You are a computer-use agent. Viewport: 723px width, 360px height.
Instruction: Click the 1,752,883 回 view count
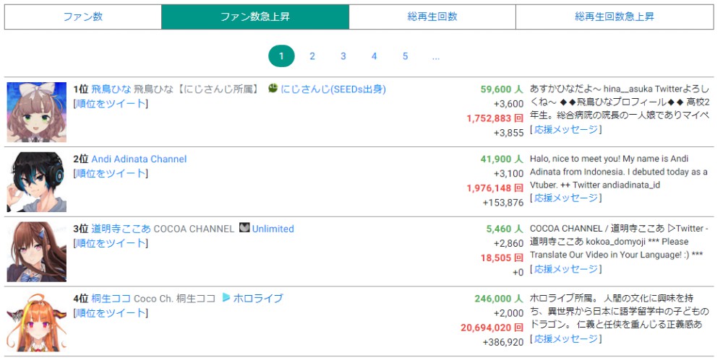(495, 118)
